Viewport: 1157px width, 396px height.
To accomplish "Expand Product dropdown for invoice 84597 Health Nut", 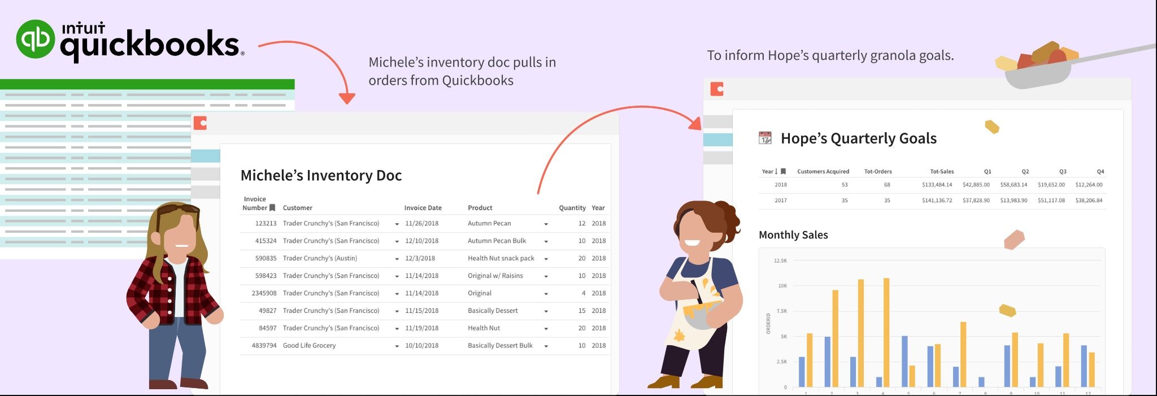I will pyautogui.click(x=546, y=329).
